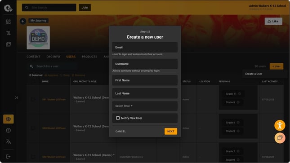Switch to the PRODUCTS tab

(89, 57)
